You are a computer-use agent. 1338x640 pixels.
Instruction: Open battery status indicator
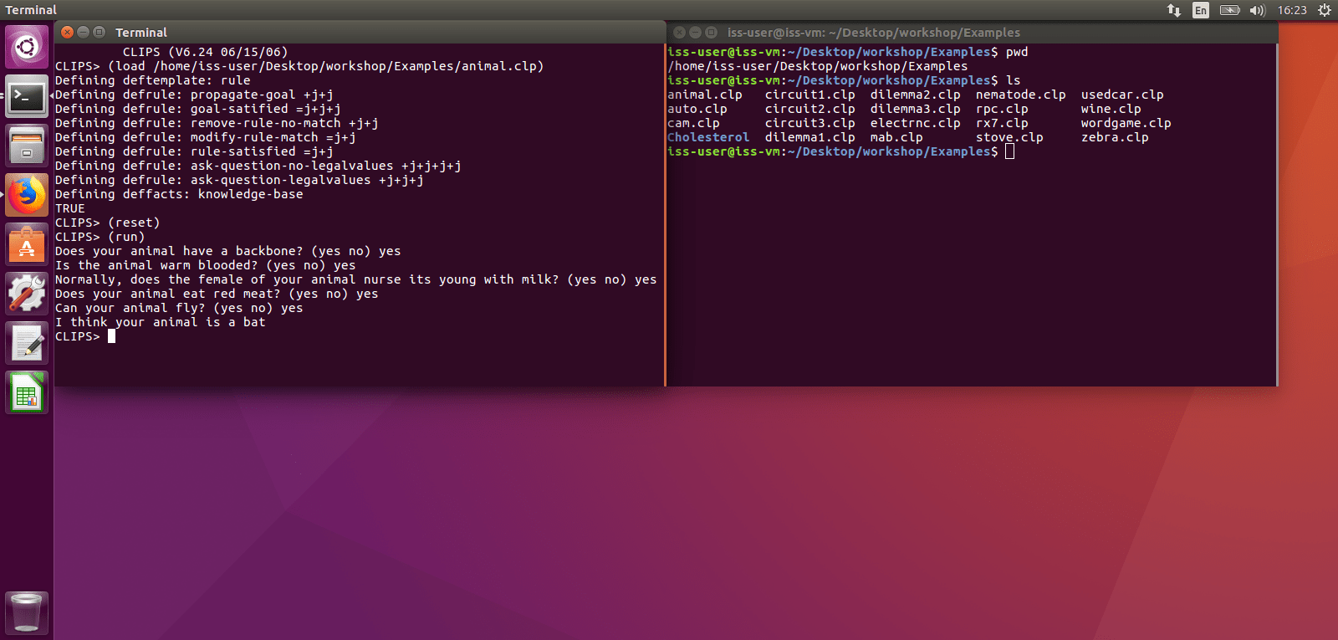[1229, 10]
